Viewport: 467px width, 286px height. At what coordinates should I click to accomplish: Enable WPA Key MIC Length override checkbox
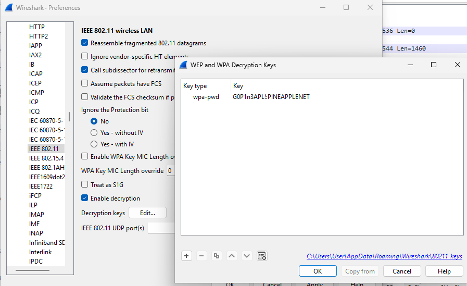point(84,156)
